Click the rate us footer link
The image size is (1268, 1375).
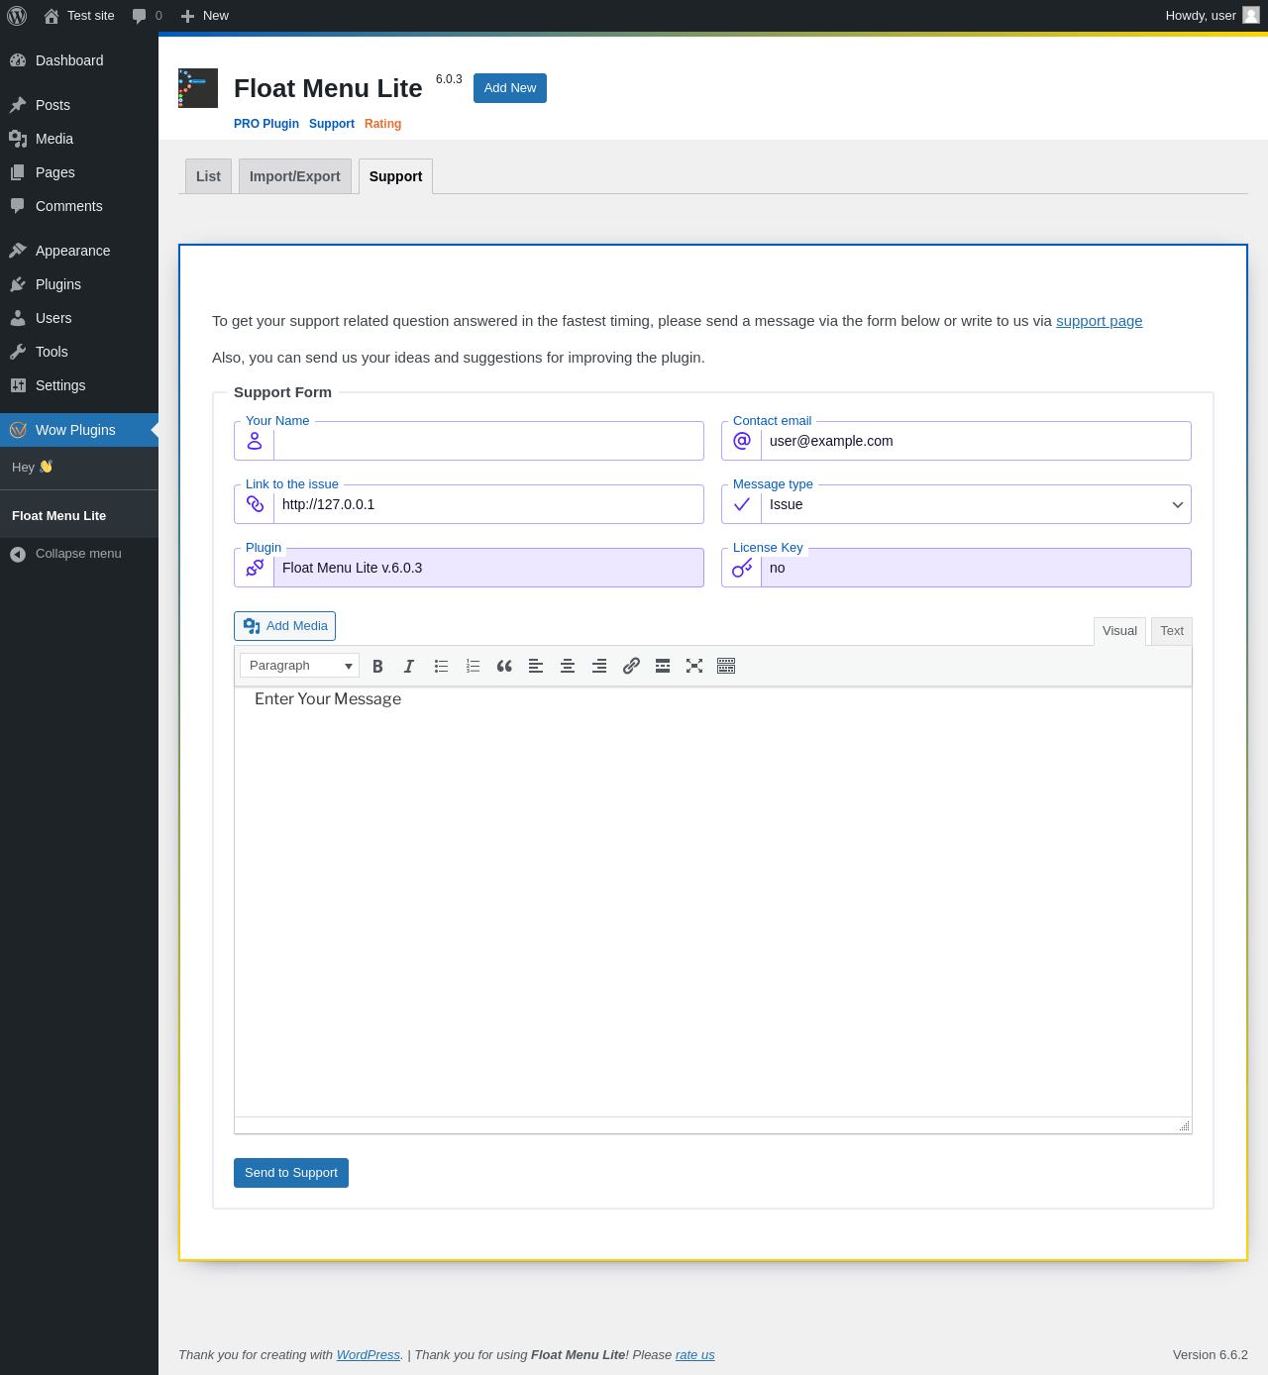695,1355
